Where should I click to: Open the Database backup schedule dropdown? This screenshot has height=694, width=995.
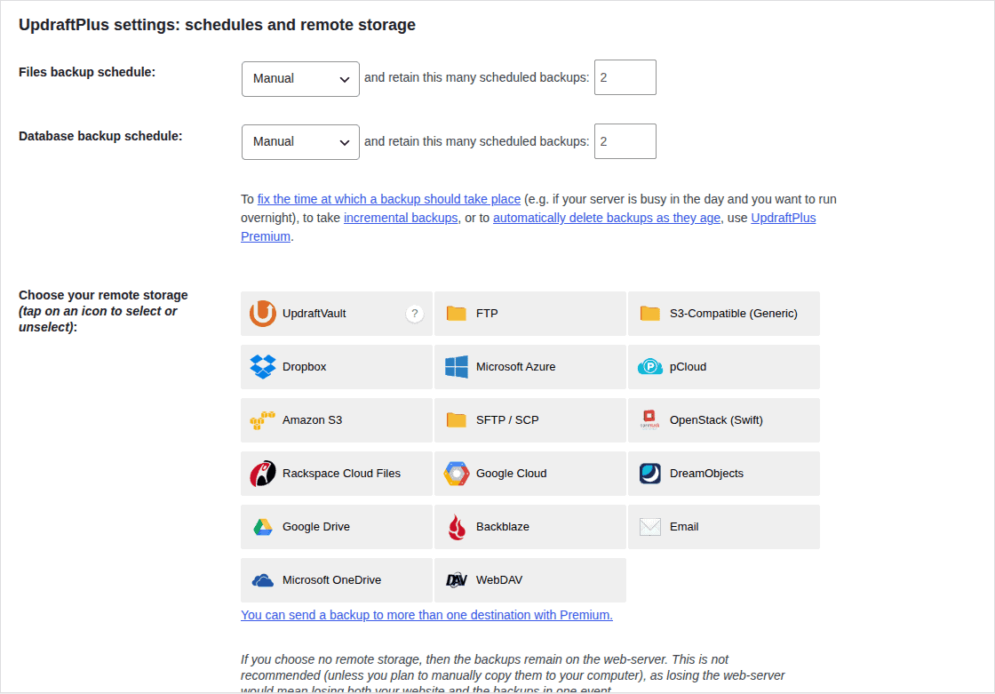[x=300, y=141]
